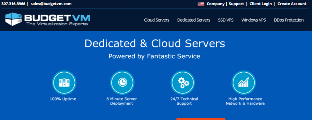Click the 100% Uptime label
Image resolution: width=312 pixels, height=120 pixels.
pyautogui.click(x=63, y=99)
